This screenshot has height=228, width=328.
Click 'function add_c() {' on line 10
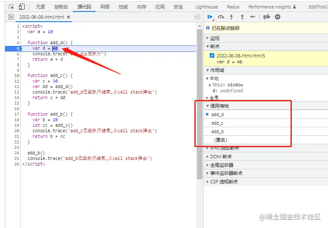click(50, 76)
